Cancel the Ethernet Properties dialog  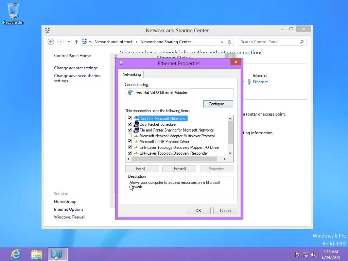(x=226, y=211)
